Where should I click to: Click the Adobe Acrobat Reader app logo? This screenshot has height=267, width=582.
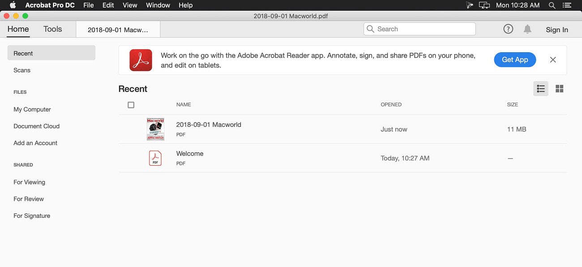coord(141,60)
